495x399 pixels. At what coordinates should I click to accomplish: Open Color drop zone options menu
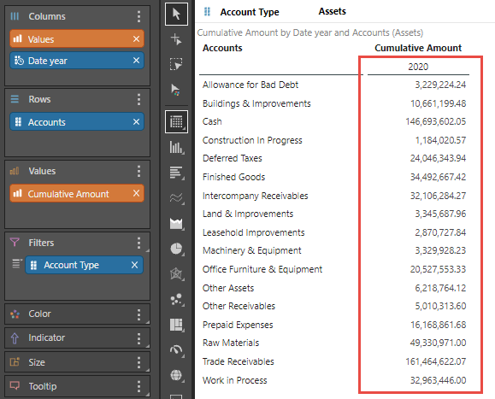pos(138,314)
